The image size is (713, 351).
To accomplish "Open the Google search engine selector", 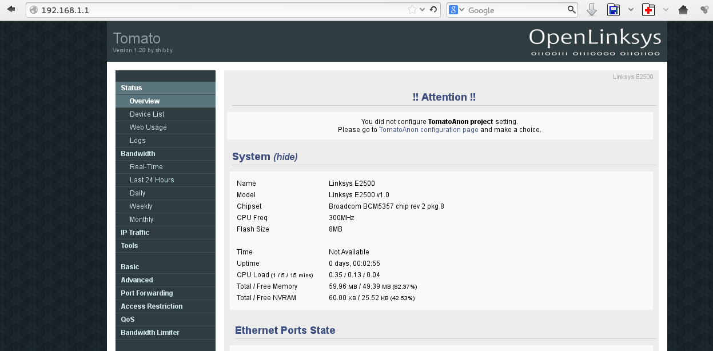I will pyautogui.click(x=456, y=10).
